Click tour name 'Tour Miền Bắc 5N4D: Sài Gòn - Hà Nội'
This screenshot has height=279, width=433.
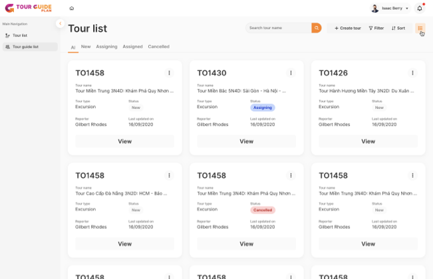coord(241,91)
